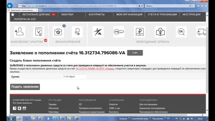Click the taskbar clock

(x=200, y=119)
